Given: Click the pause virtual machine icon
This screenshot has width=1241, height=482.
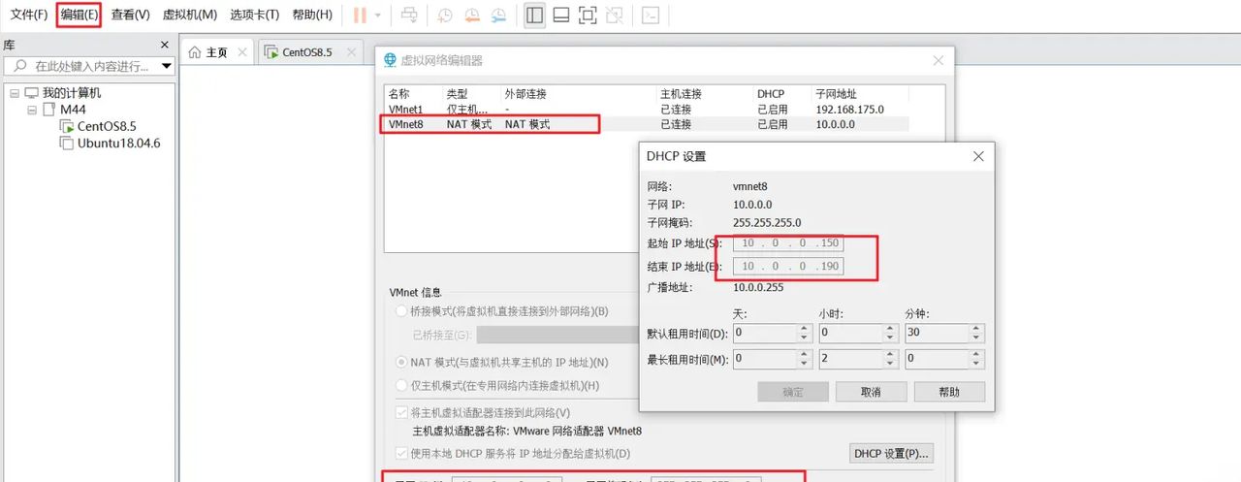Looking at the screenshot, I should 360,16.
